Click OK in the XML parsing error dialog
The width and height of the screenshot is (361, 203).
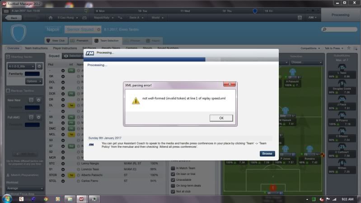click(x=221, y=118)
